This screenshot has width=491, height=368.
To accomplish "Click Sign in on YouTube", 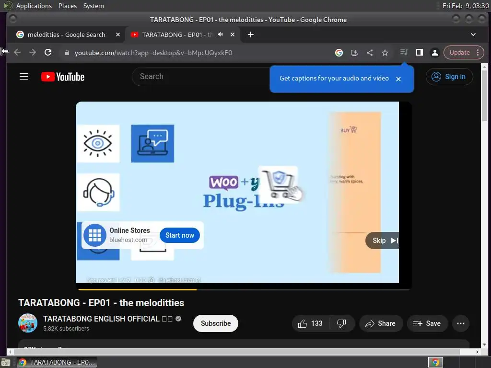I will click(449, 77).
